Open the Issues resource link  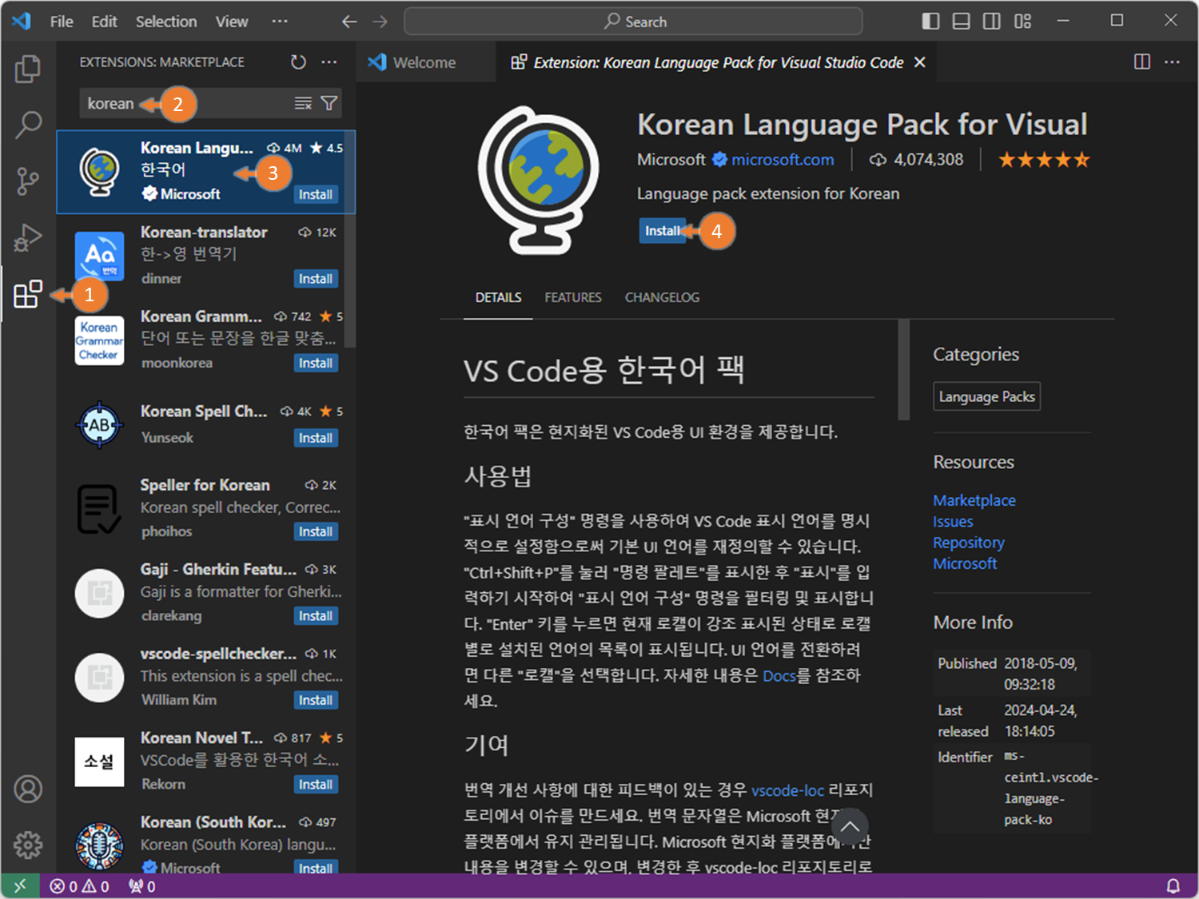(953, 521)
